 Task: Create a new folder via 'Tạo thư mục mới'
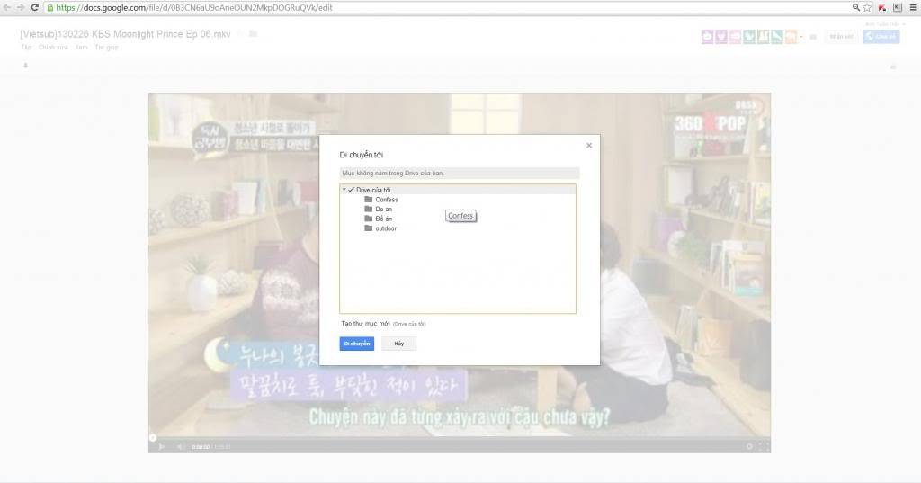365,324
